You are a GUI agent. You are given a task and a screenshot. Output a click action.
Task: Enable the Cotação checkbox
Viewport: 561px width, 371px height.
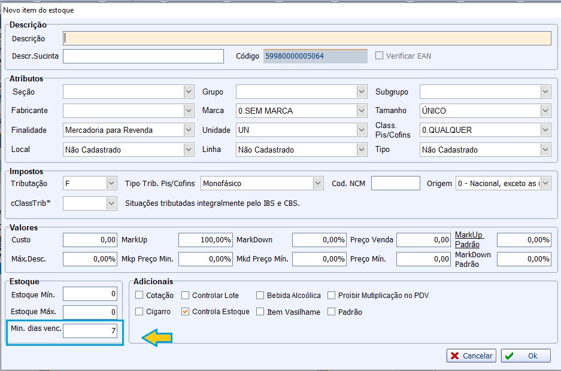140,295
